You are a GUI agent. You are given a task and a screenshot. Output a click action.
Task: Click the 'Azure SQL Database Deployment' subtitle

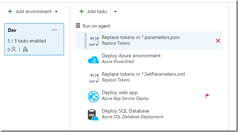(x=132, y=117)
